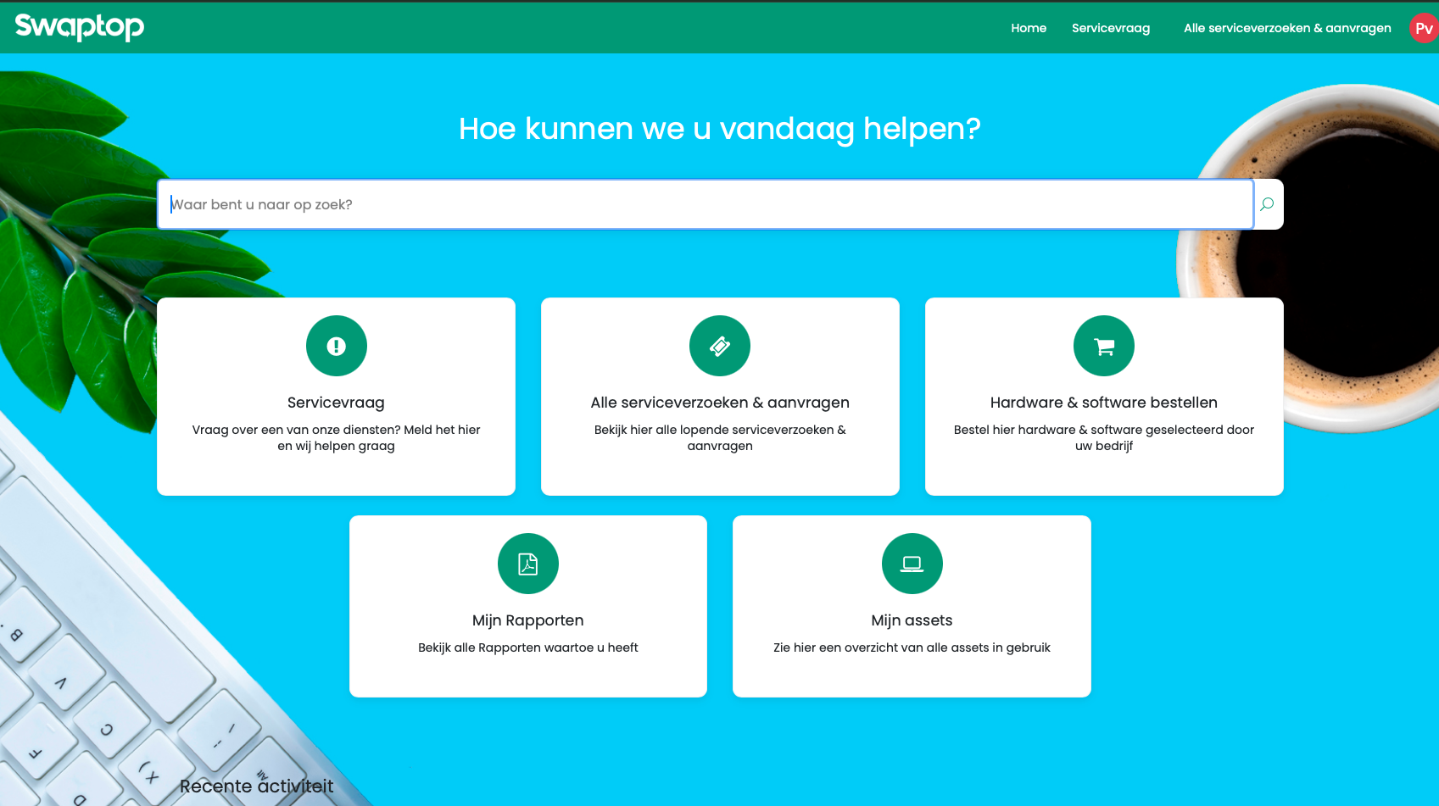
Task: Open the Mijn Rapporten card title
Action: tap(528, 620)
